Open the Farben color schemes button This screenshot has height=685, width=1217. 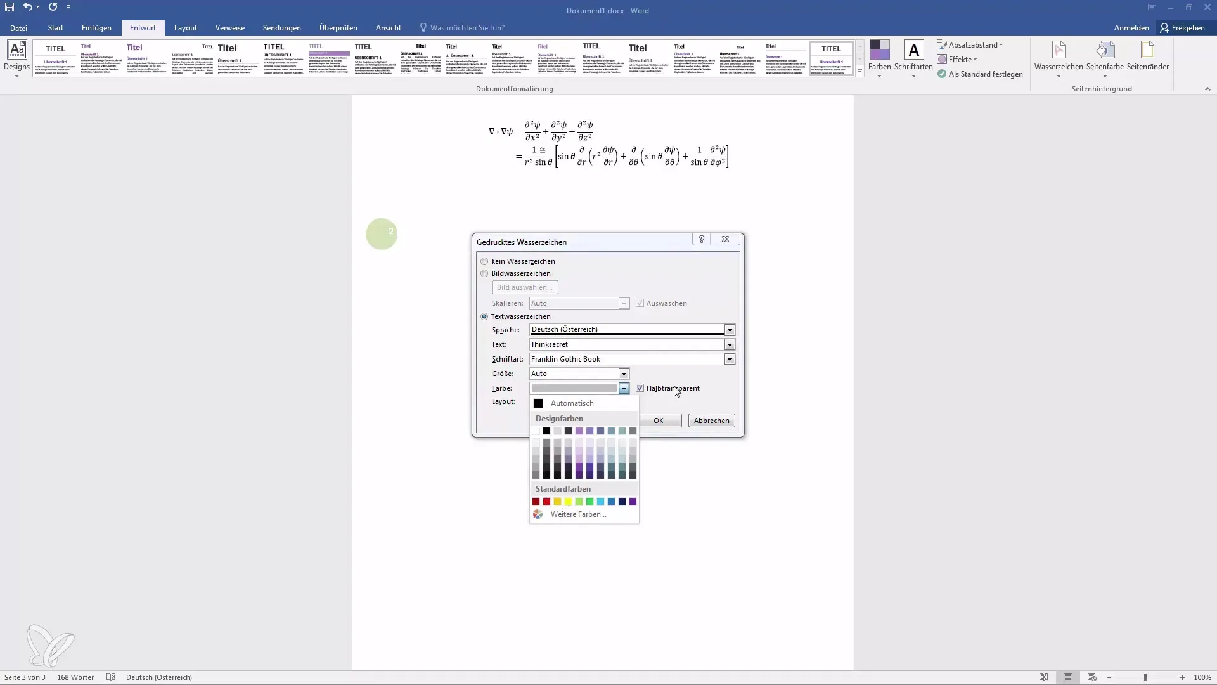click(x=879, y=59)
